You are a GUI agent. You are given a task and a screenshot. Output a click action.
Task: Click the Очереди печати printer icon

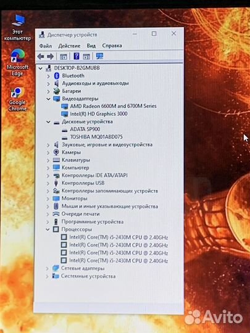[56, 214]
